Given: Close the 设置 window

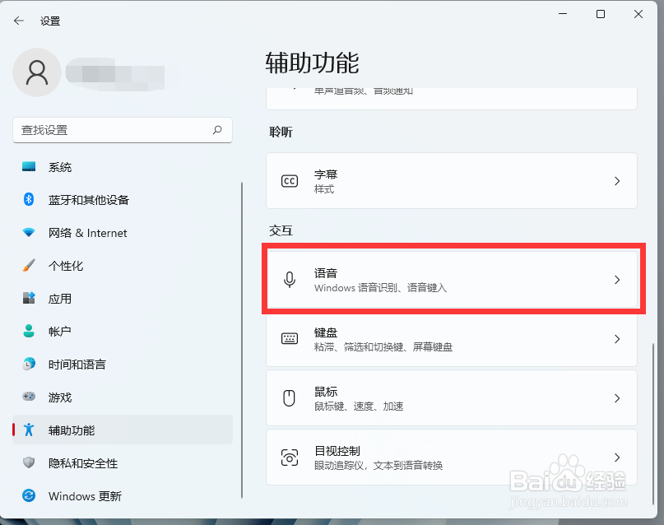Looking at the screenshot, I should (638, 14).
